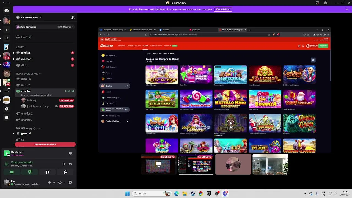Image resolution: width=352 pixels, height=198 pixels.
Task: Show hidden system tray icons arrow
Action: (305, 194)
